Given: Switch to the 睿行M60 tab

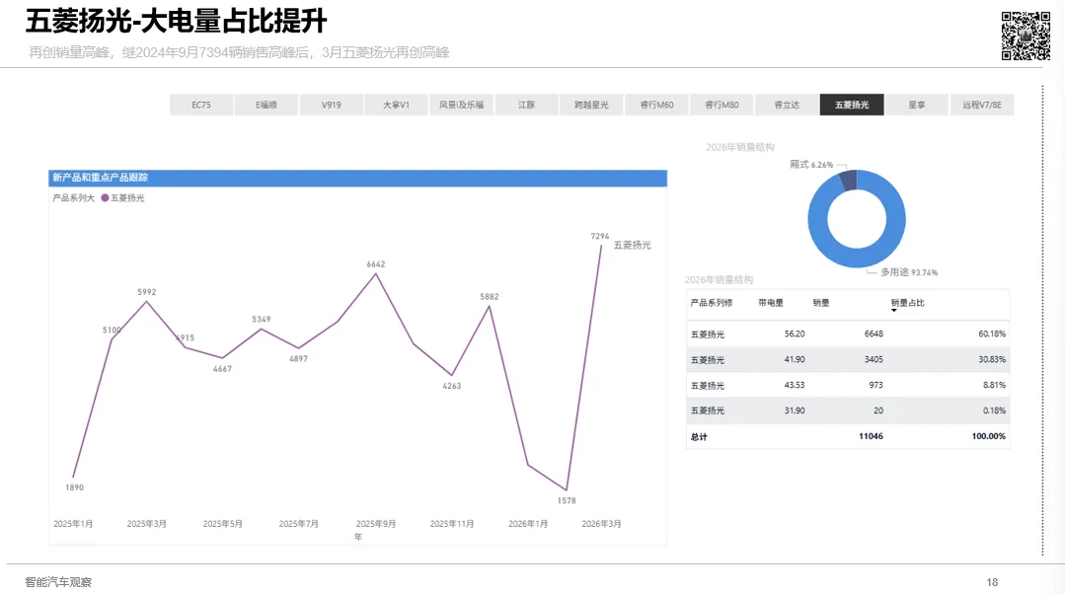Looking at the screenshot, I should pos(657,105).
